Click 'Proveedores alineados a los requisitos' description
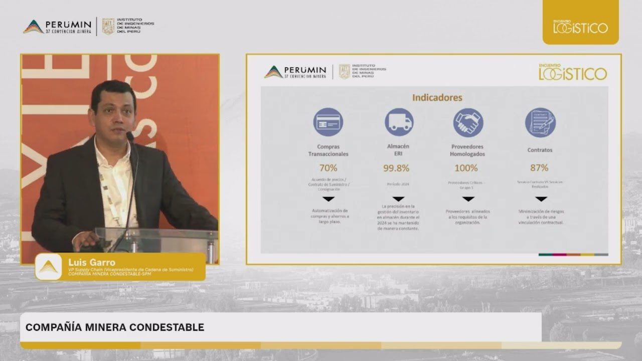The image size is (642, 361). point(467,217)
